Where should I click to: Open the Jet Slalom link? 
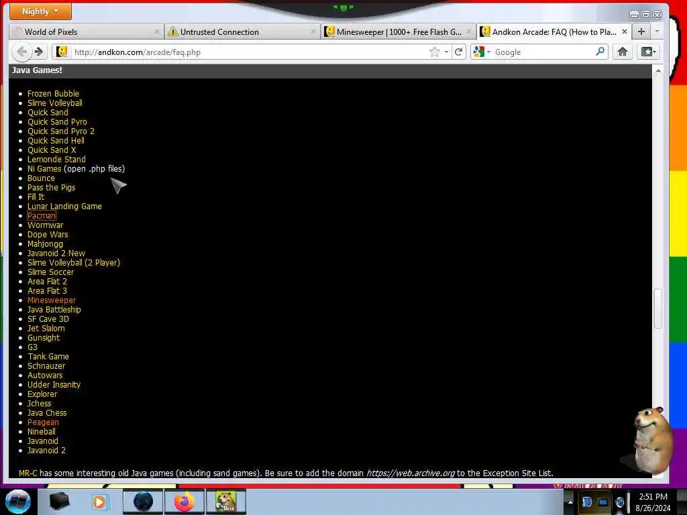(x=46, y=328)
